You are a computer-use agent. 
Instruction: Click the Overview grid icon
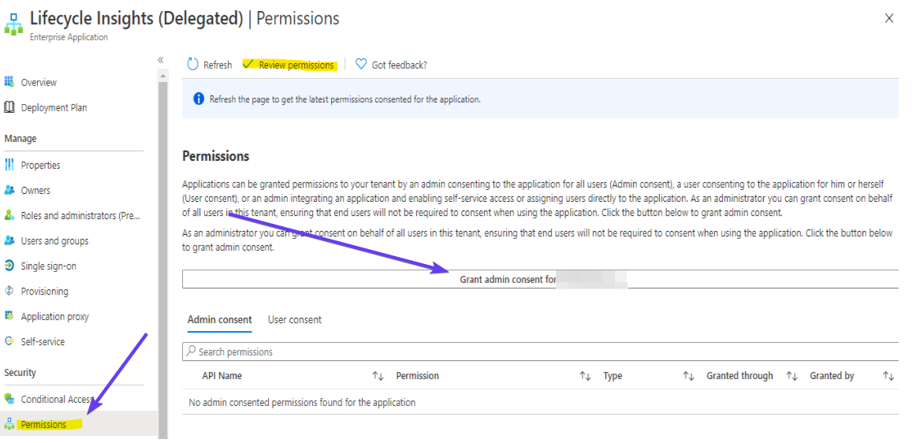pos(9,82)
